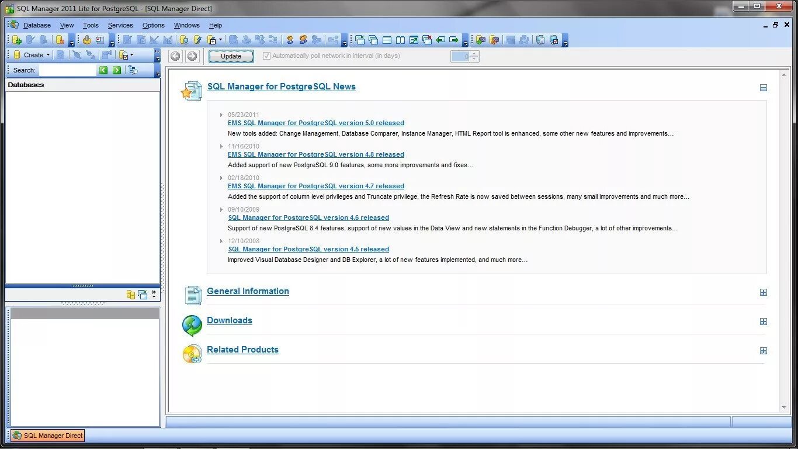
Task: Open the single user manager icon
Action: (x=290, y=40)
